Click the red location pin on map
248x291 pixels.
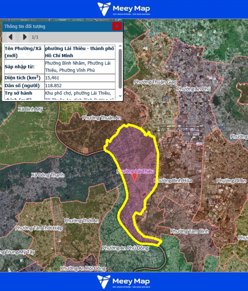[134, 177]
